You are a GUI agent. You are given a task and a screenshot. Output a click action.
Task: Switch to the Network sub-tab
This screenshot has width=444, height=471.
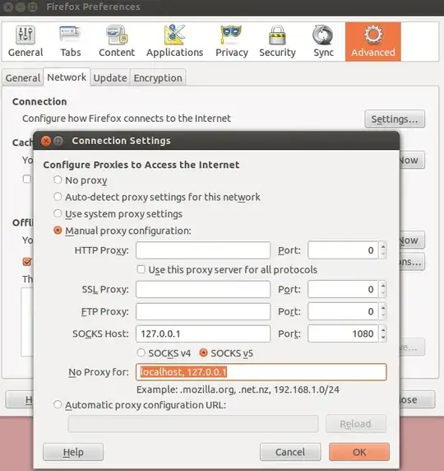[67, 77]
